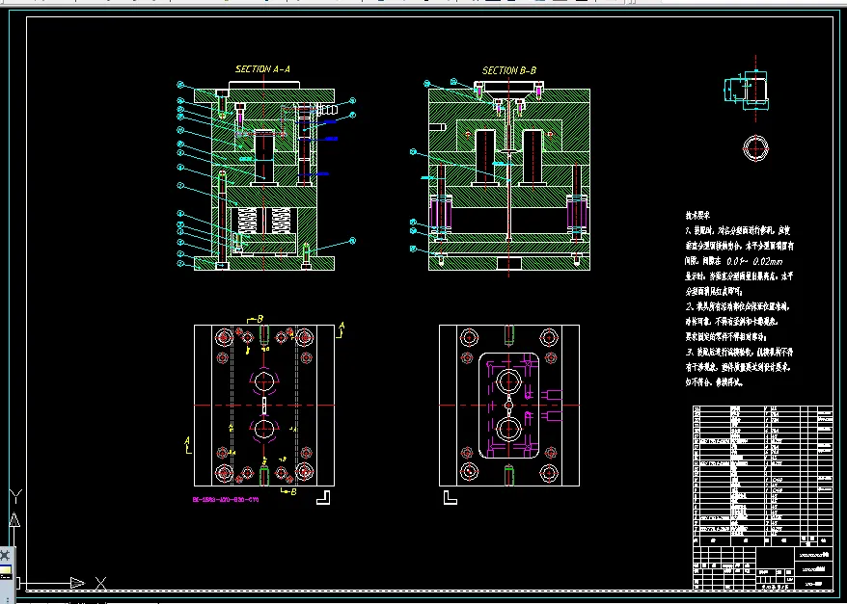Select the upper cavity circle in right plan view
Image resolution: width=847 pixels, height=604 pixels.
508,381
